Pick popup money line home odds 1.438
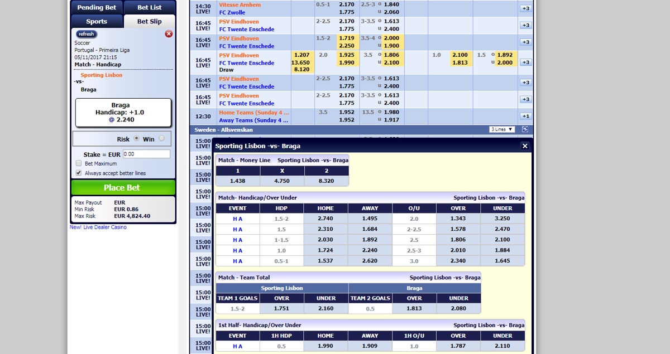Viewport: 670px width, 354px height. tap(238, 181)
